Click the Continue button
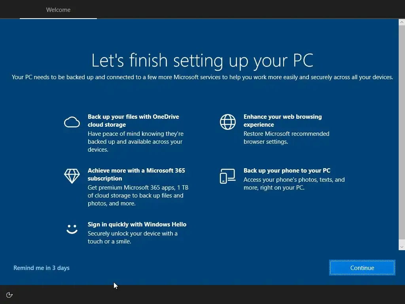 362,268
